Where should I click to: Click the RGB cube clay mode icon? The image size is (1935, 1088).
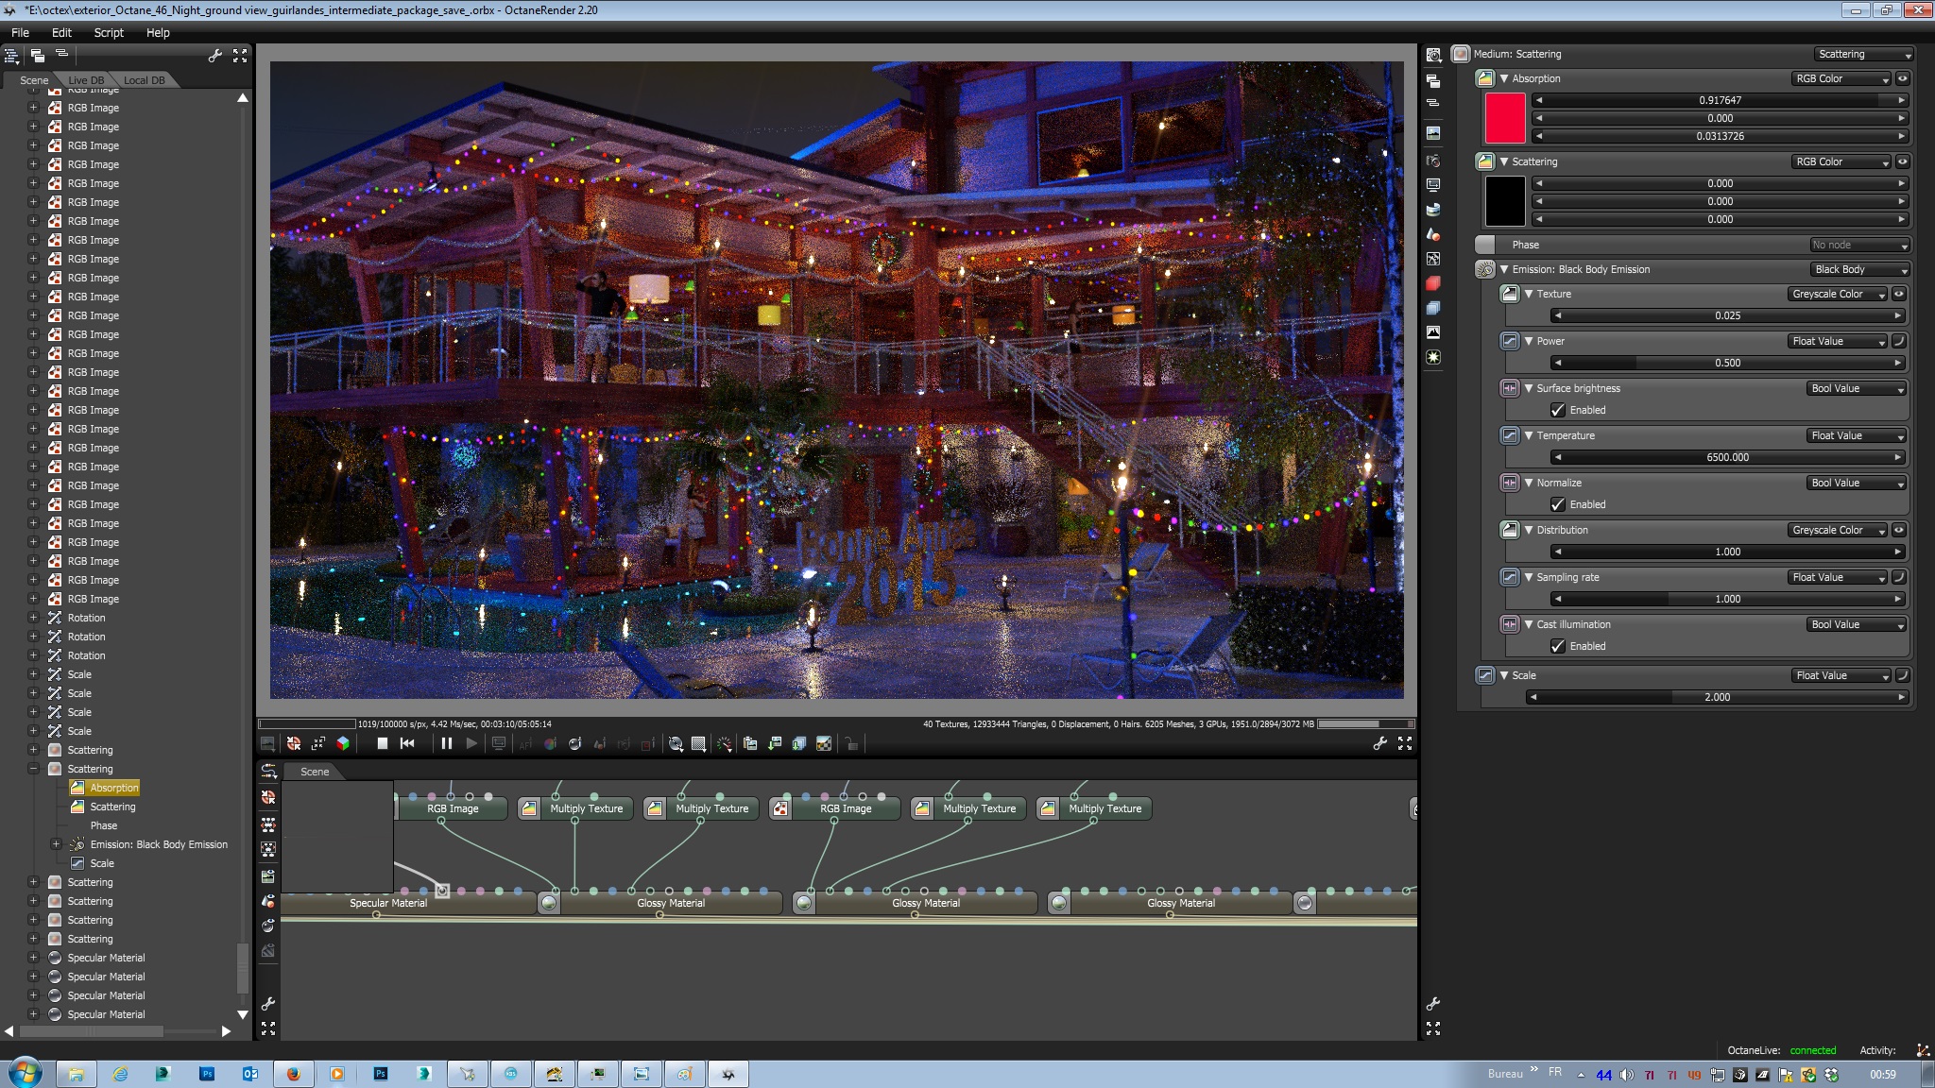[x=343, y=743]
